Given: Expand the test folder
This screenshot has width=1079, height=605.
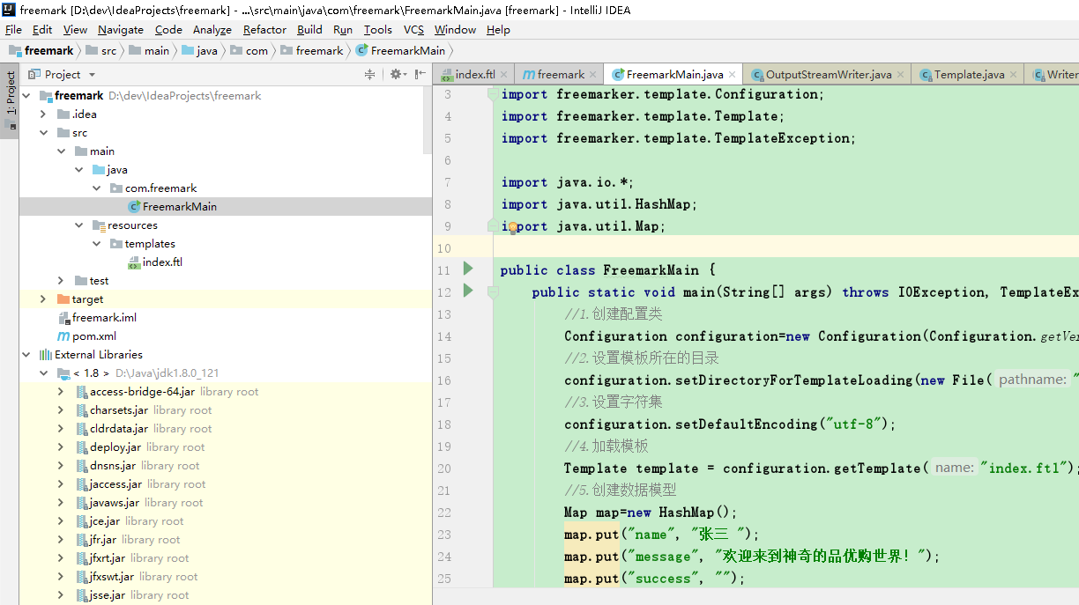Looking at the screenshot, I should click(x=61, y=281).
